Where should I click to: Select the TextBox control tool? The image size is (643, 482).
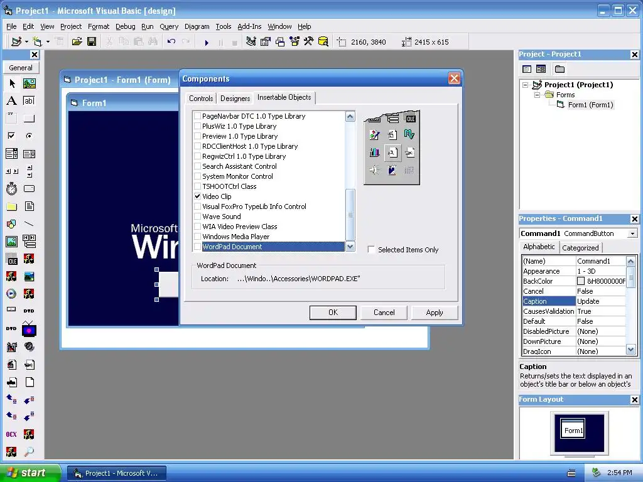click(29, 101)
